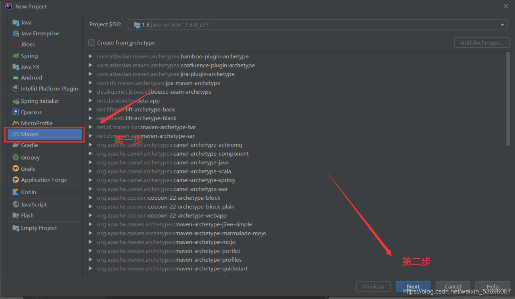Screen dimensions: 515x299
Task: Select maven-archetype-j2ee-simple row
Action: pyautogui.click(x=297, y=224)
